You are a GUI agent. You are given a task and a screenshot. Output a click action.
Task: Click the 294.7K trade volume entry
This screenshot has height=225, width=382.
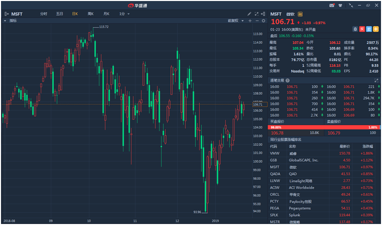pyautogui.click(x=368, y=98)
